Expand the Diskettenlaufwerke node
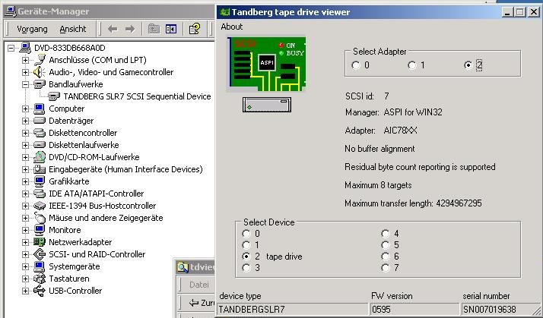Image resolution: width=543 pixels, height=318 pixels. [25, 145]
